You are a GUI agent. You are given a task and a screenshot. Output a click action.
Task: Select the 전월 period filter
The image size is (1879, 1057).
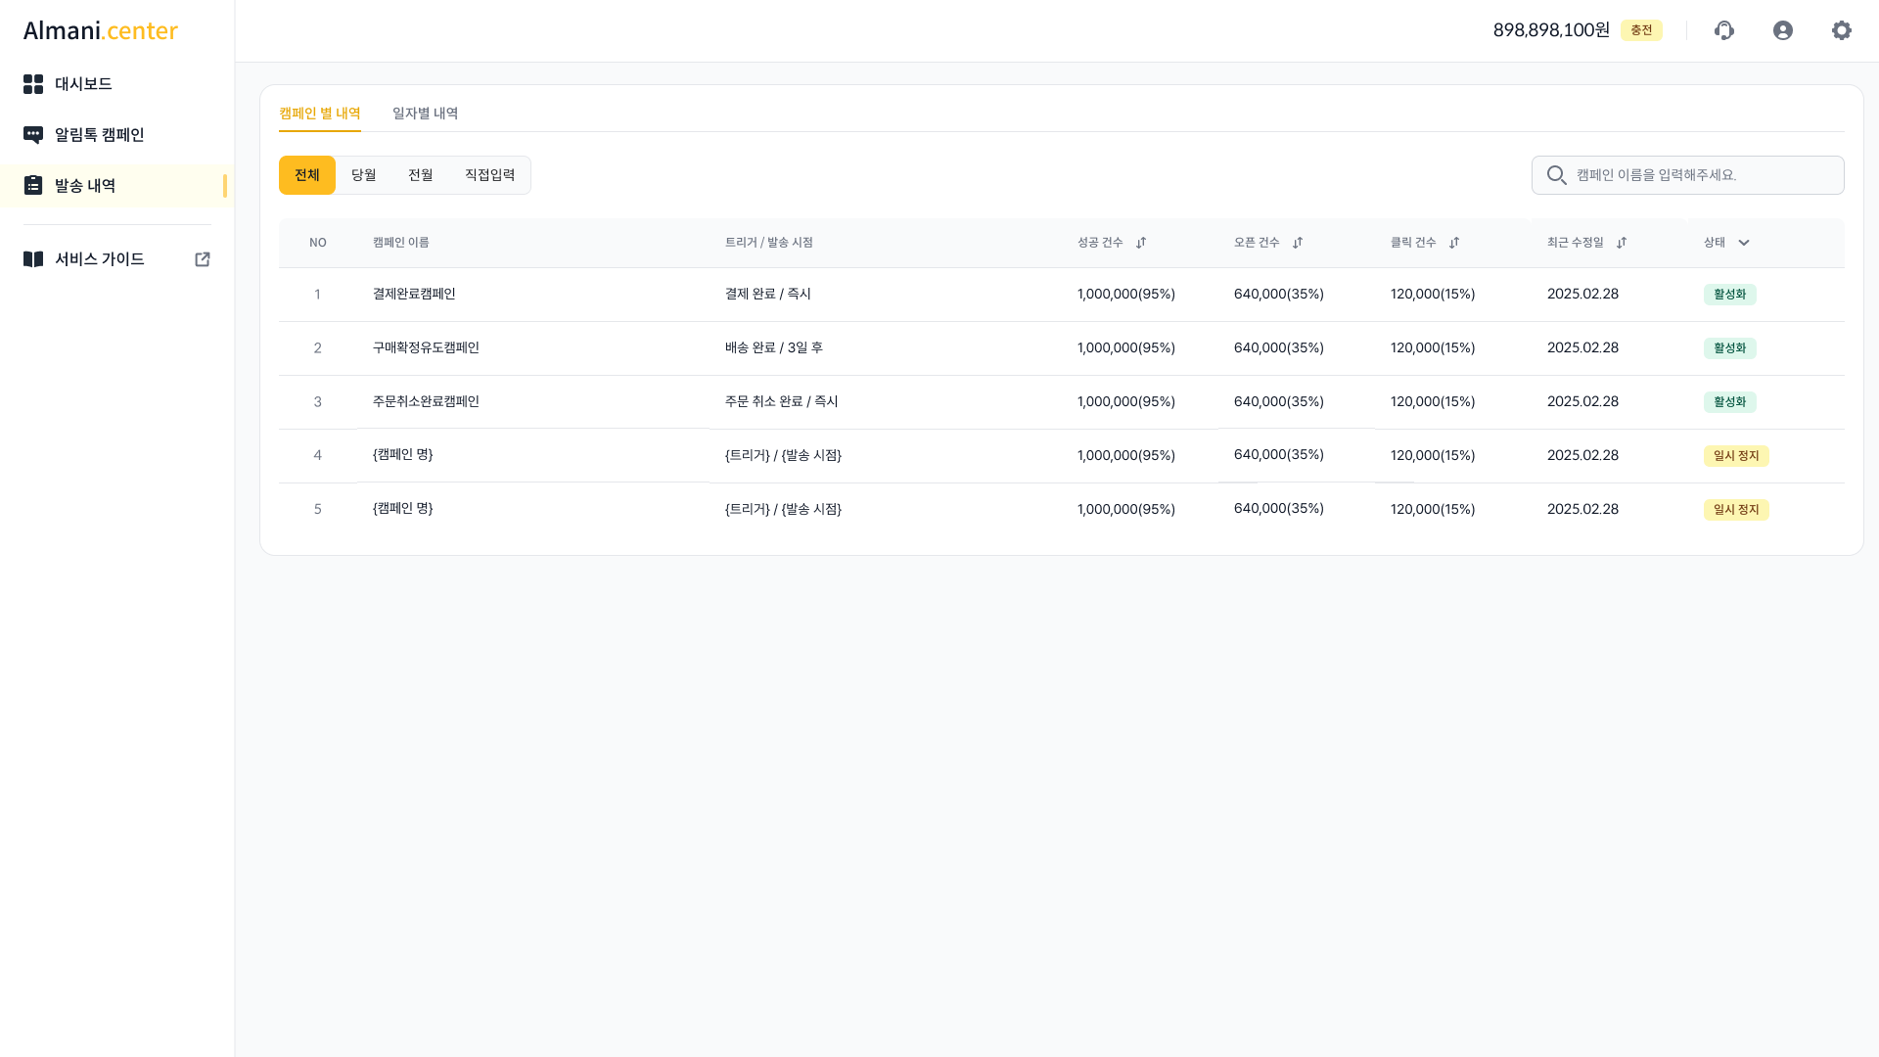point(421,175)
